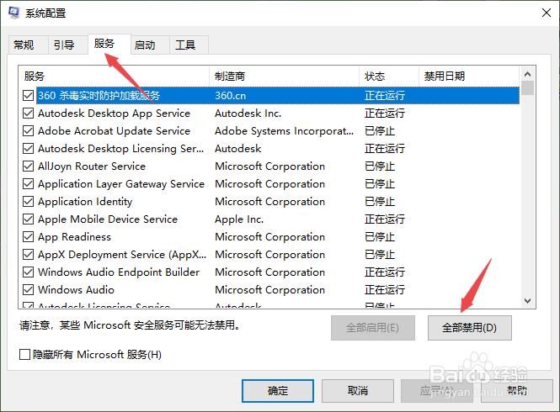Check the Hide all Microsoft services box
This screenshot has height=412, width=560.
[x=25, y=355]
